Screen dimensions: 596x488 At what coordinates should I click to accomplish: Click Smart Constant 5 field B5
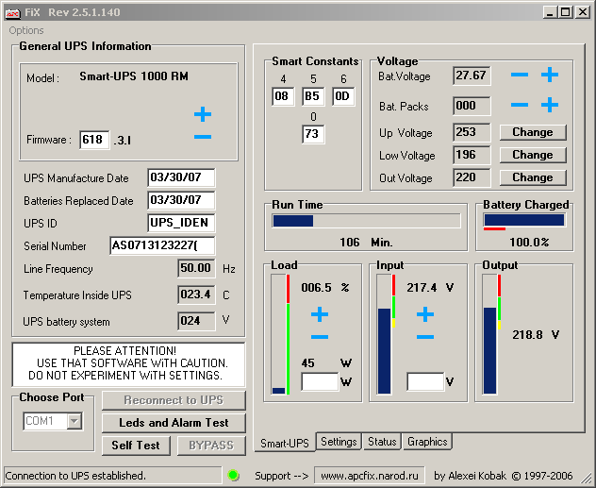pos(313,96)
